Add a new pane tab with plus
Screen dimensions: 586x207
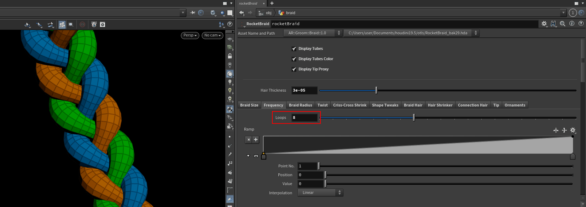click(272, 3)
